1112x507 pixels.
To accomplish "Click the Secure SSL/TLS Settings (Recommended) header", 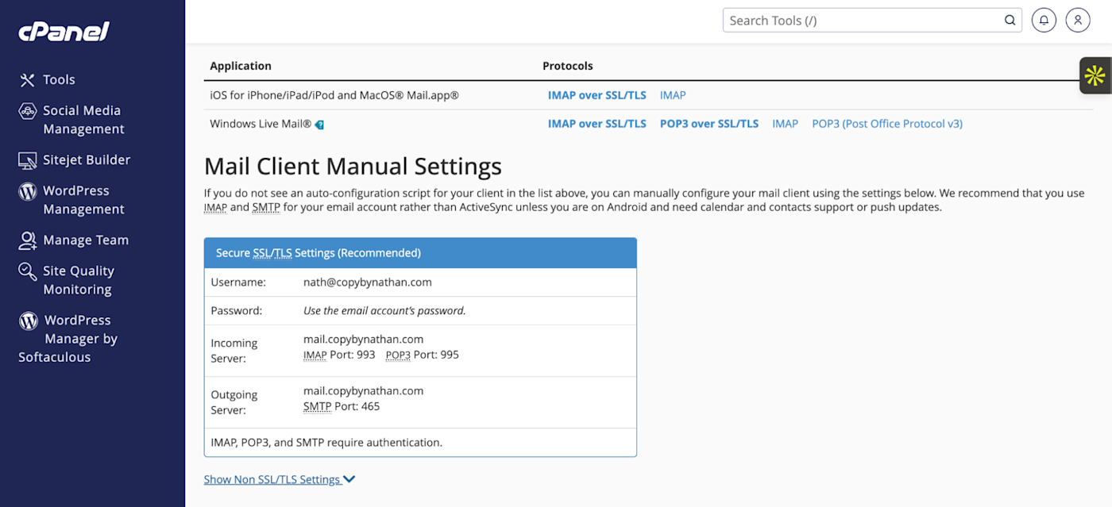I will point(420,253).
